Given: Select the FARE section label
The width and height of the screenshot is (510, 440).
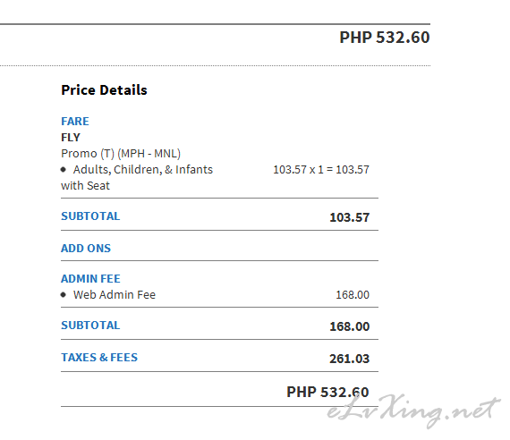Looking at the screenshot, I should pos(75,122).
